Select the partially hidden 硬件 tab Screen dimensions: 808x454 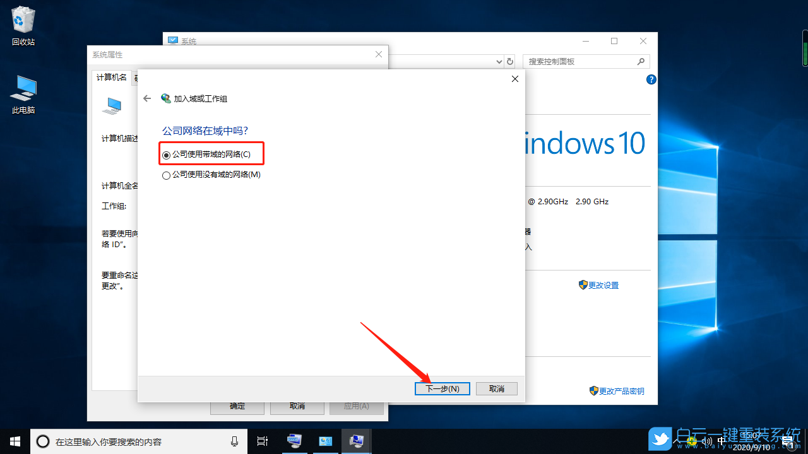coord(136,77)
